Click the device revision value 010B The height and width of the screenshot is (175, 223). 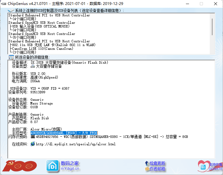point(34,107)
